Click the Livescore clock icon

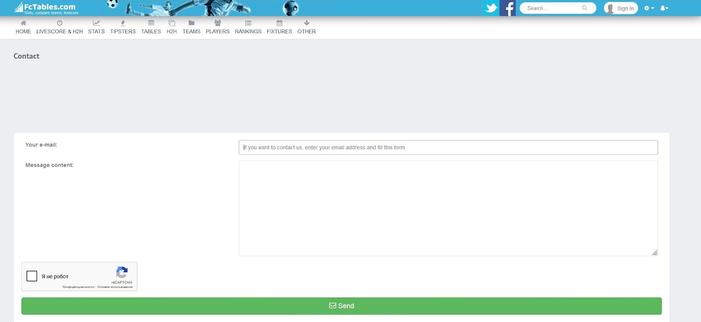[x=60, y=23]
